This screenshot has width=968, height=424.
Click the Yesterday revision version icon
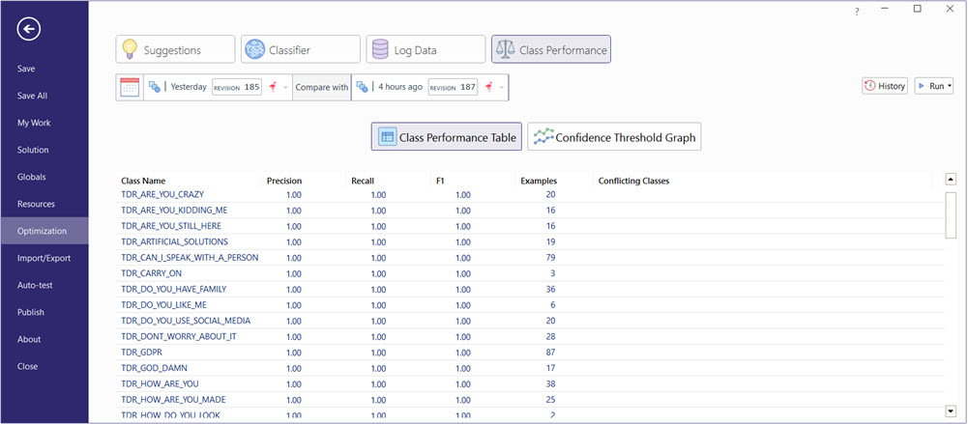point(154,87)
